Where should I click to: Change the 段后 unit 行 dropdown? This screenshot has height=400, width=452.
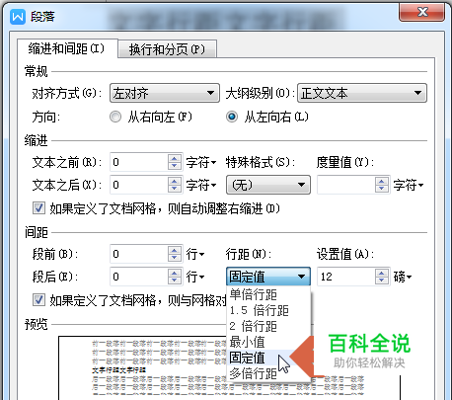click(195, 277)
